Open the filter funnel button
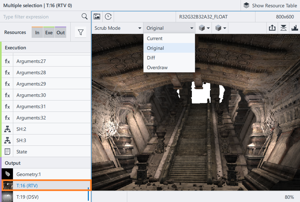This screenshot has height=202, width=300. pos(80,32)
